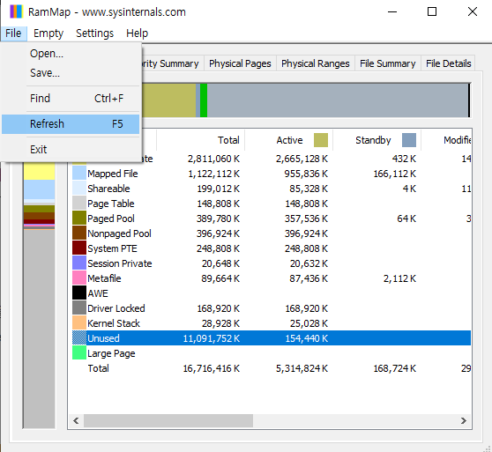The width and height of the screenshot is (492, 452).
Task: Click the Paged Pool olive swatch
Action: click(x=79, y=219)
